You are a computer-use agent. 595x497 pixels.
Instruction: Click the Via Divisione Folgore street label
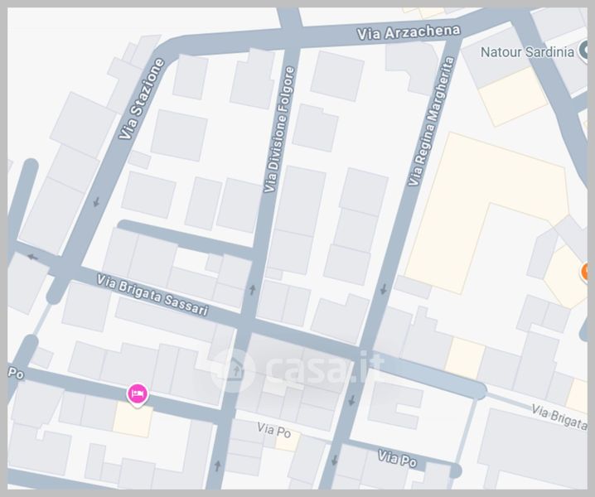(x=279, y=129)
